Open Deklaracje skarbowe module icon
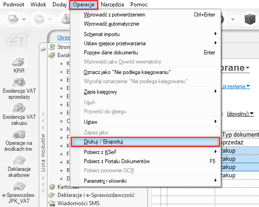259x207 pixels. pyautogui.click(x=19, y=160)
